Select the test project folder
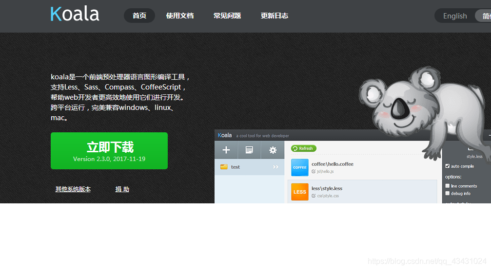 [x=249, y=167]
